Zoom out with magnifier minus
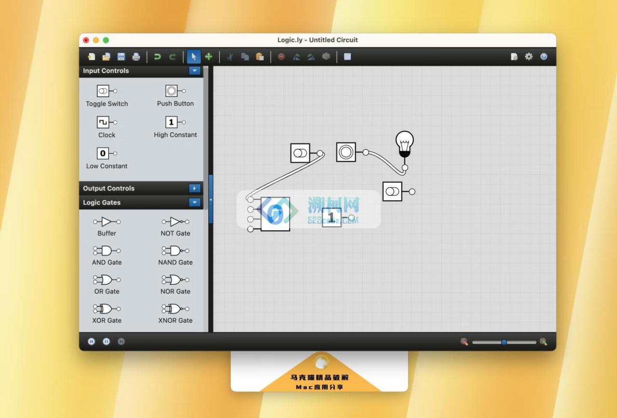Image resolution: width=617 pixels, height=418 pixels. (464, 342)
